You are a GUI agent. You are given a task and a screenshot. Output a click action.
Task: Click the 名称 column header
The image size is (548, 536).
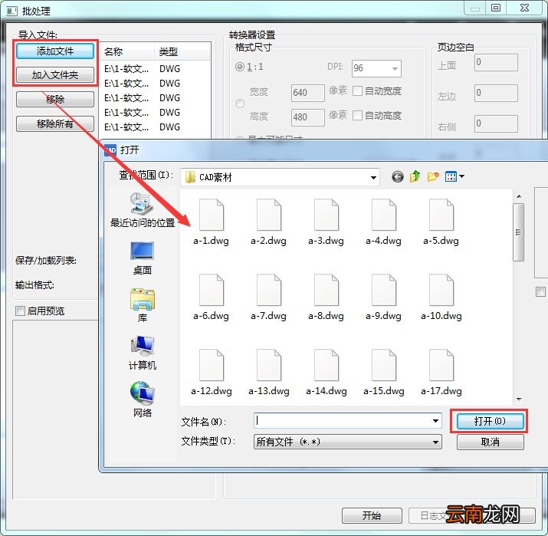coord(127,51)
